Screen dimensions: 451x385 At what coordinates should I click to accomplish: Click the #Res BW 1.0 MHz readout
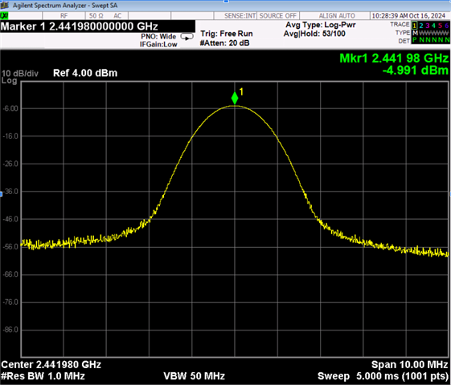pyautogui.click(x=43, y=376)
